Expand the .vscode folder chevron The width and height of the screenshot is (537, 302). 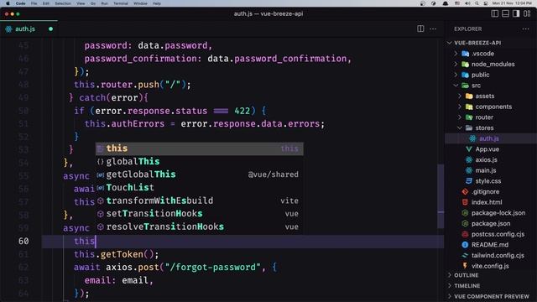(456, 54)
